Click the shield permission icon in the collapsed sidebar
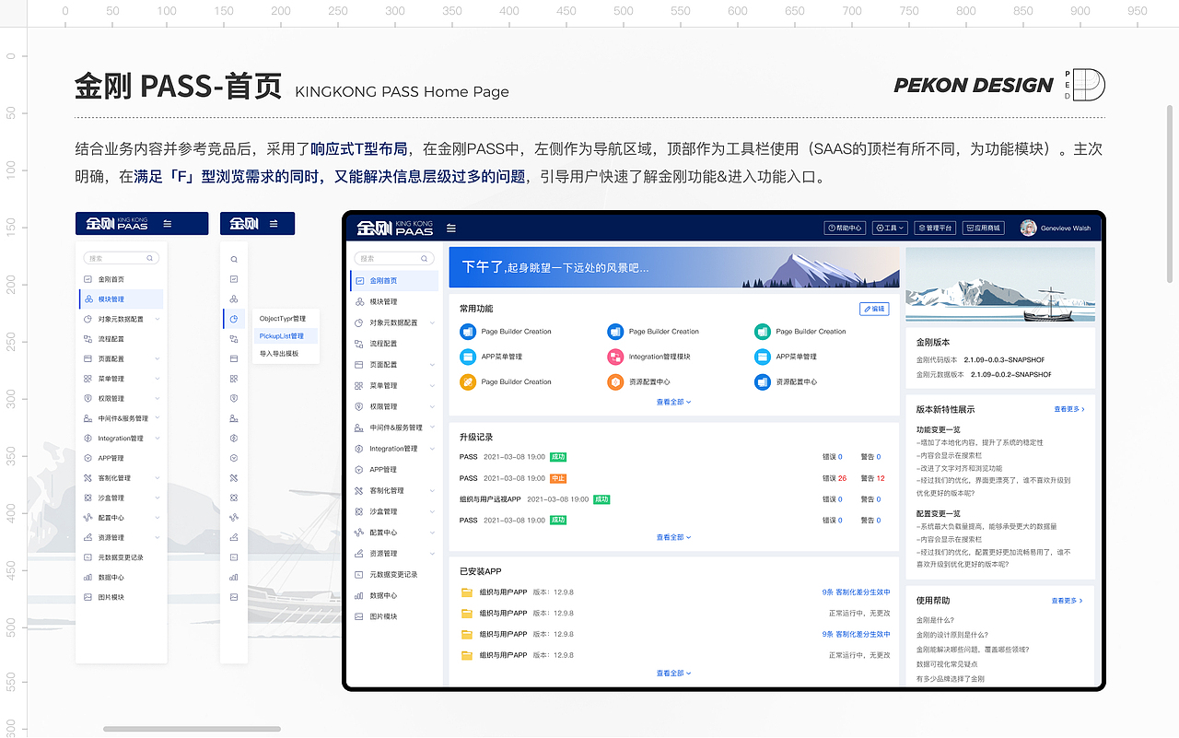This screenshot has height=738, width=1179. (234, 398)
